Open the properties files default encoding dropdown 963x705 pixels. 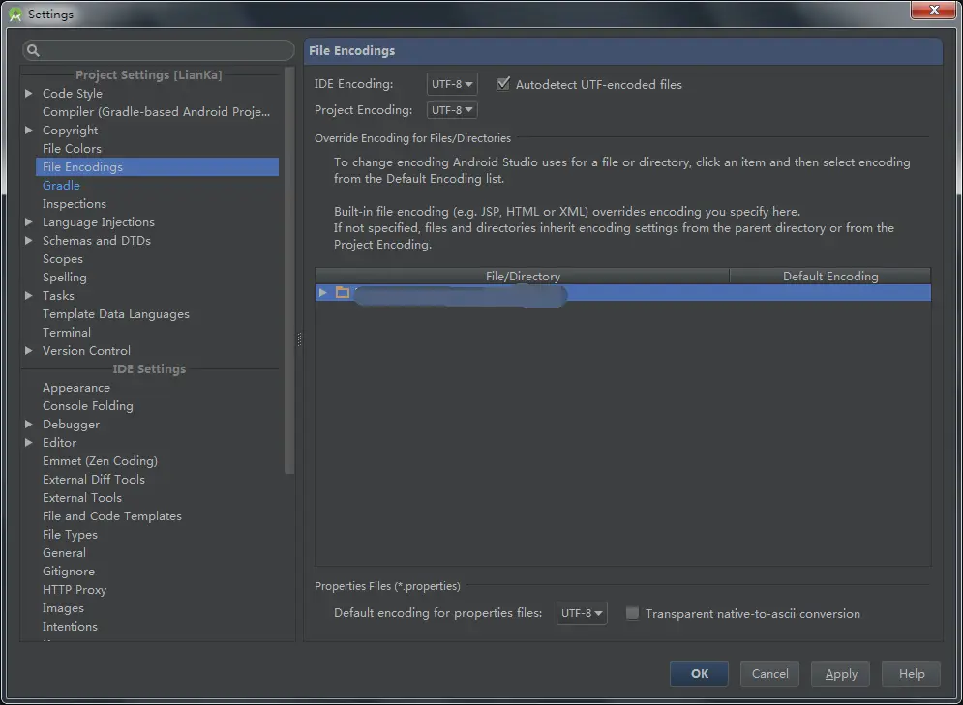click(x=582, y=613)
